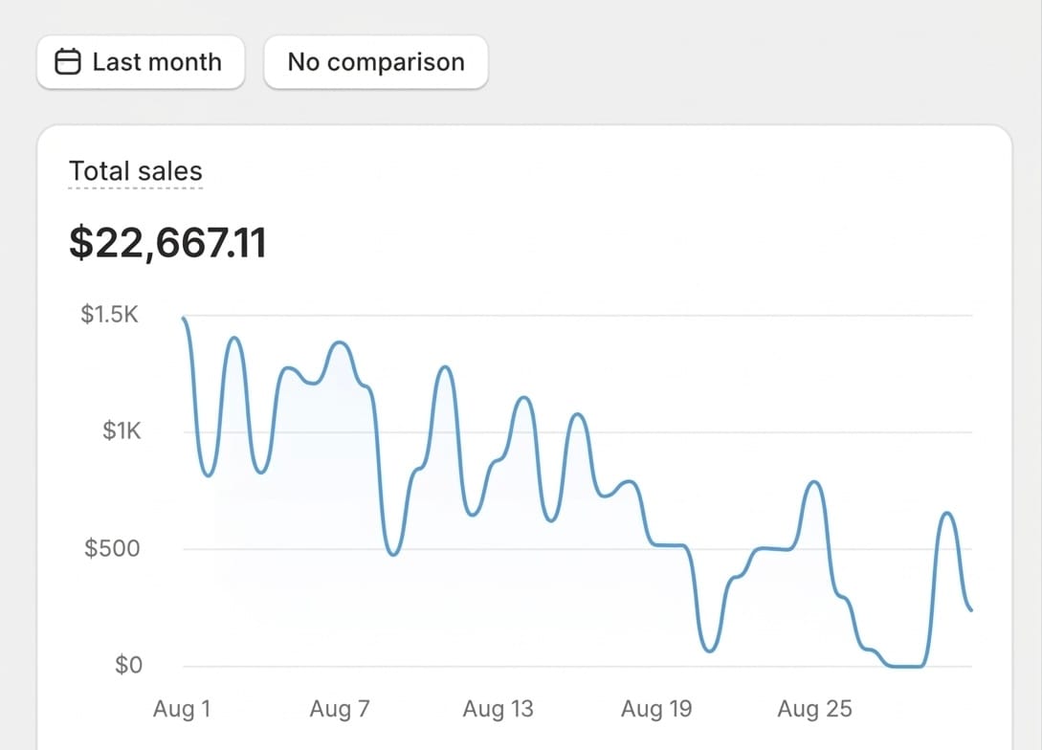
Task: Select the Aug 13 date label
Action: point(498,709)
